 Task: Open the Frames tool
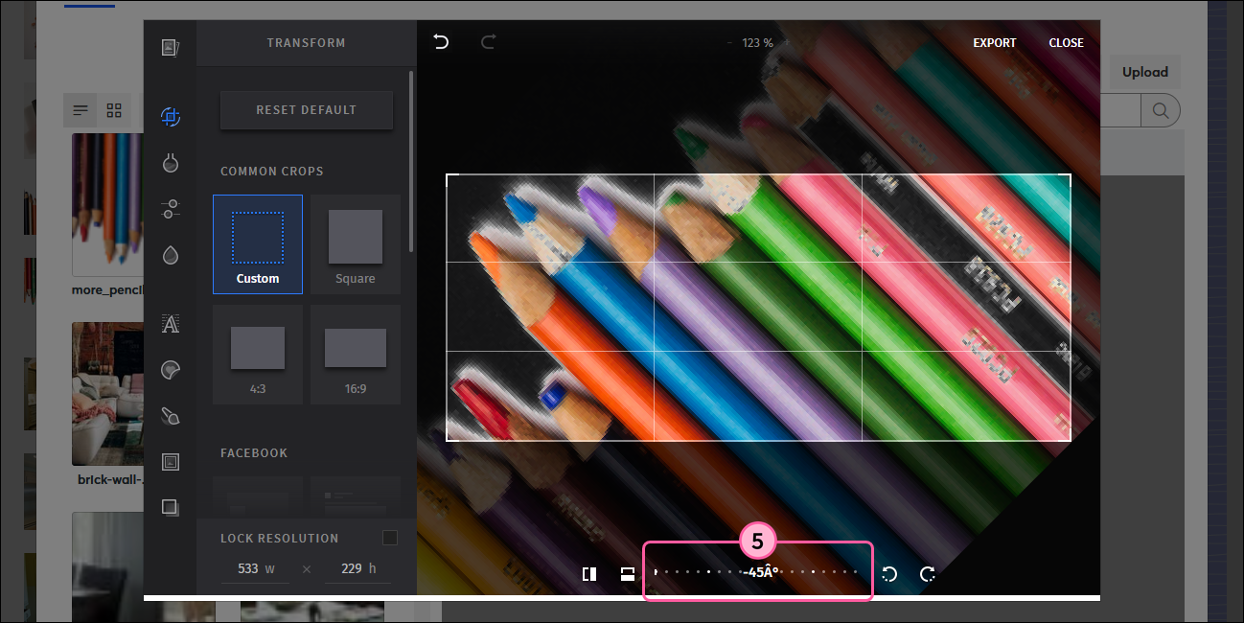[x=171, y=462]
